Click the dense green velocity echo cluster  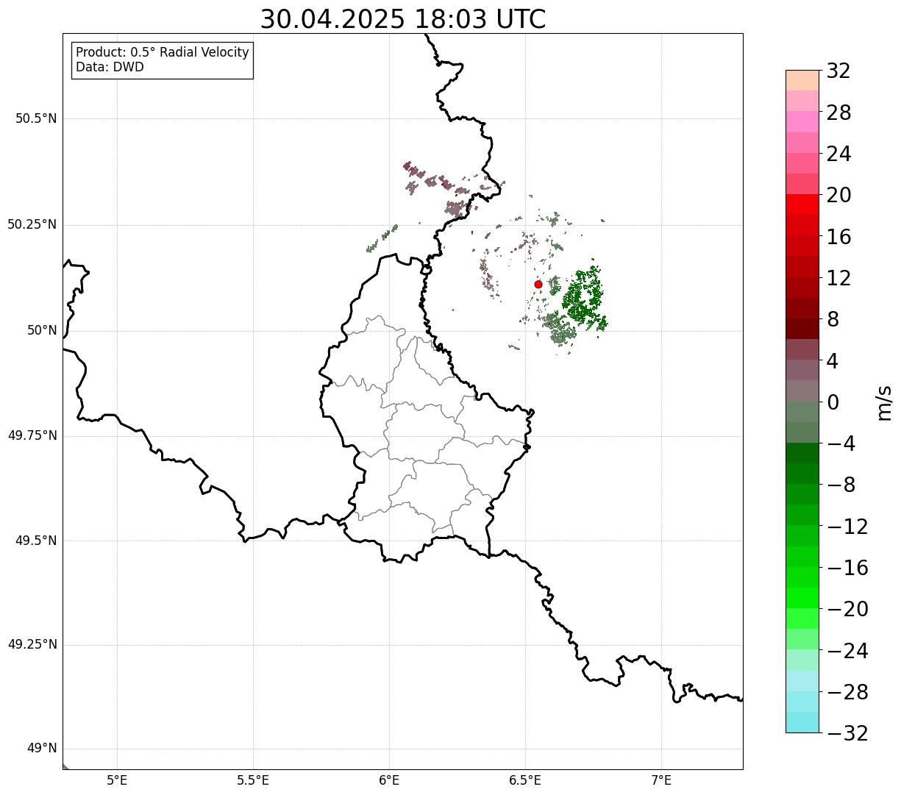[583, 297]
